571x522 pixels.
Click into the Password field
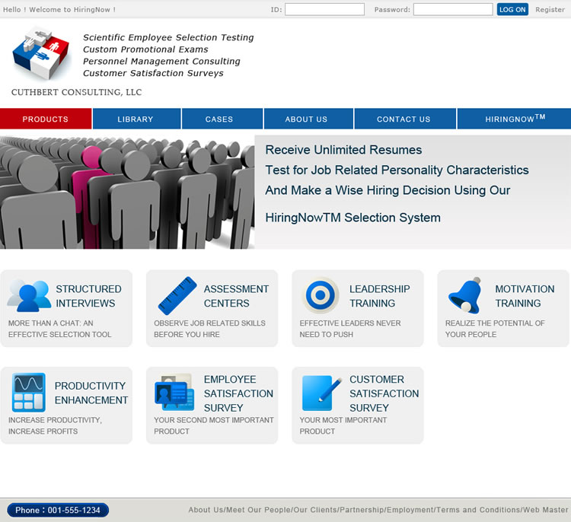tap(452, 10)
